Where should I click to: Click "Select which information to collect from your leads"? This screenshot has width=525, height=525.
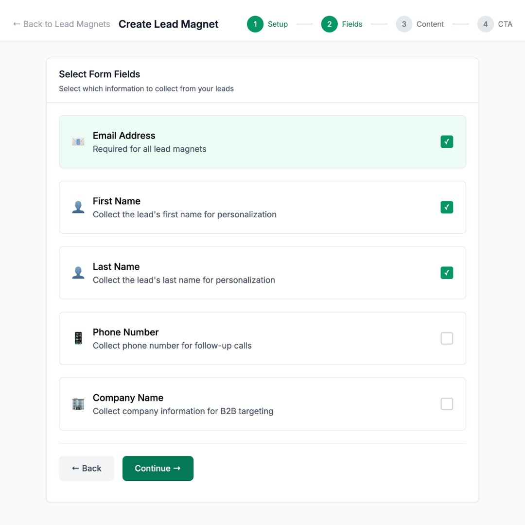146,89
